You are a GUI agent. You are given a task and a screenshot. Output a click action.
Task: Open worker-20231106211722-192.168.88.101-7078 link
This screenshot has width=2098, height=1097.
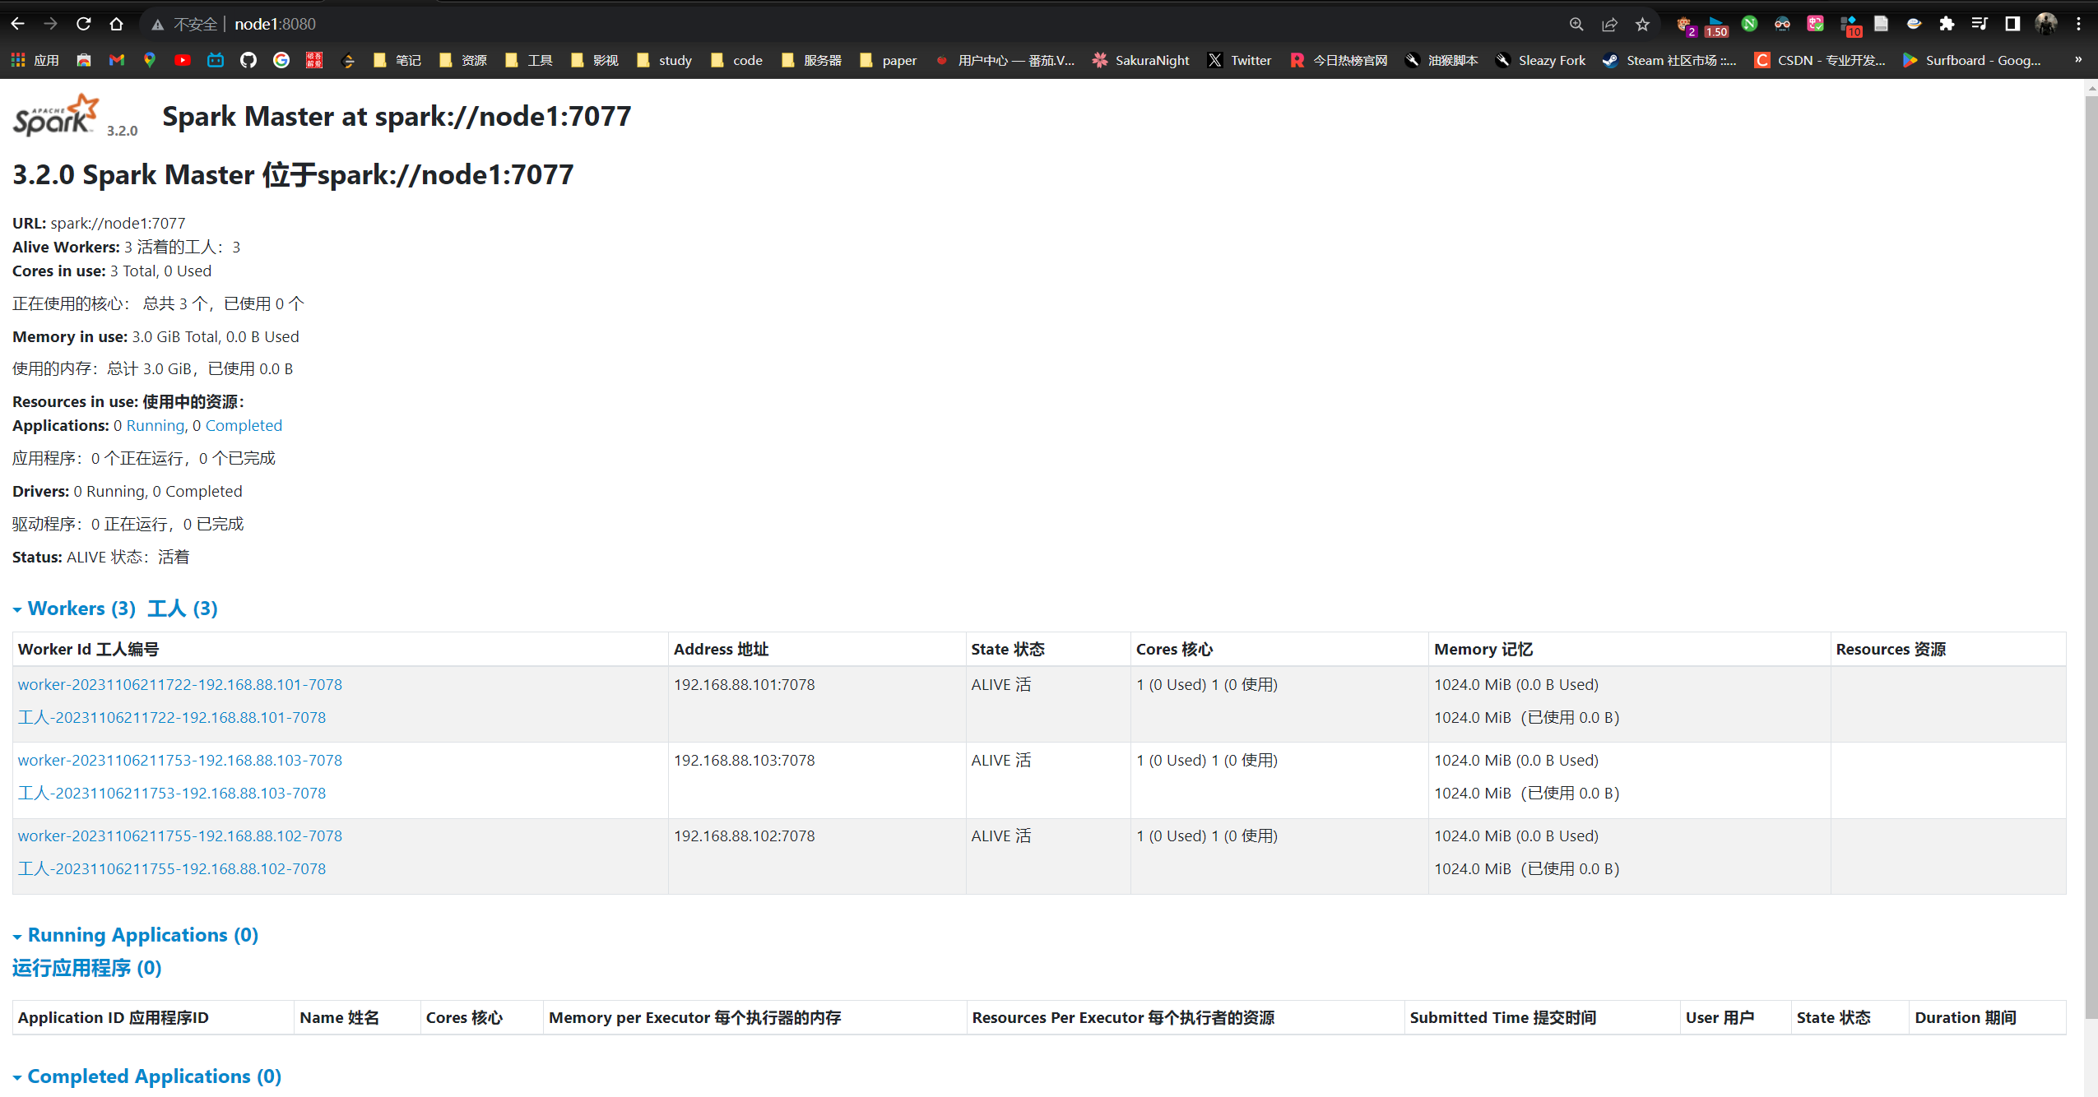(179, 684)
